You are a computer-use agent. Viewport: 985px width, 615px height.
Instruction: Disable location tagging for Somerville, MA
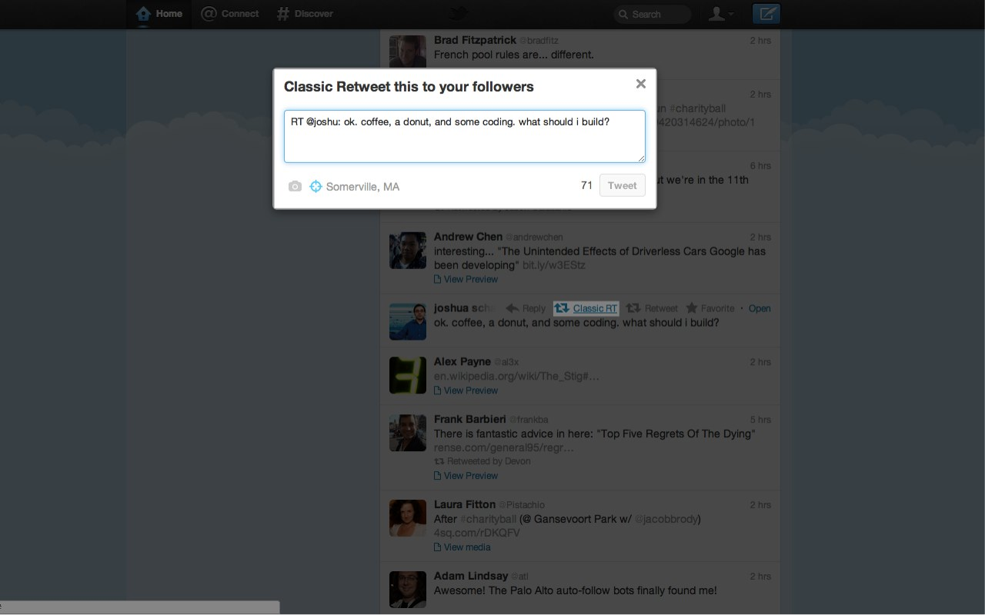point(316,186)
